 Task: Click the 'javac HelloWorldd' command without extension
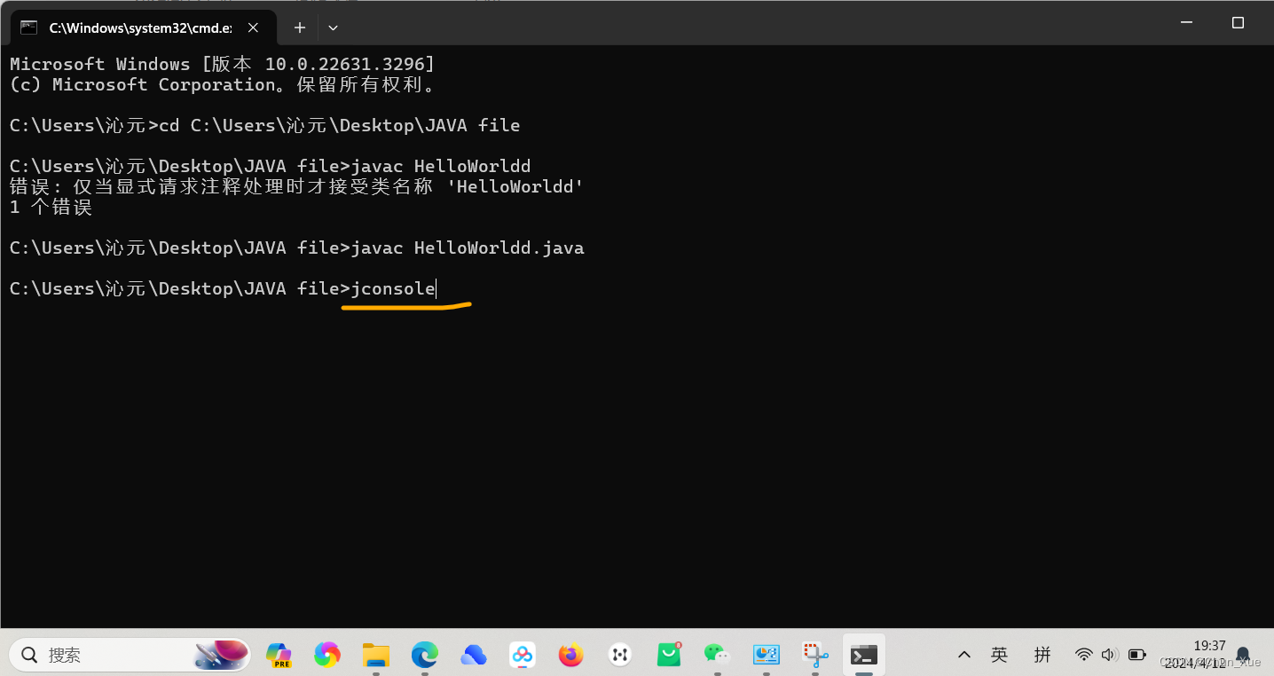[441, 166]
